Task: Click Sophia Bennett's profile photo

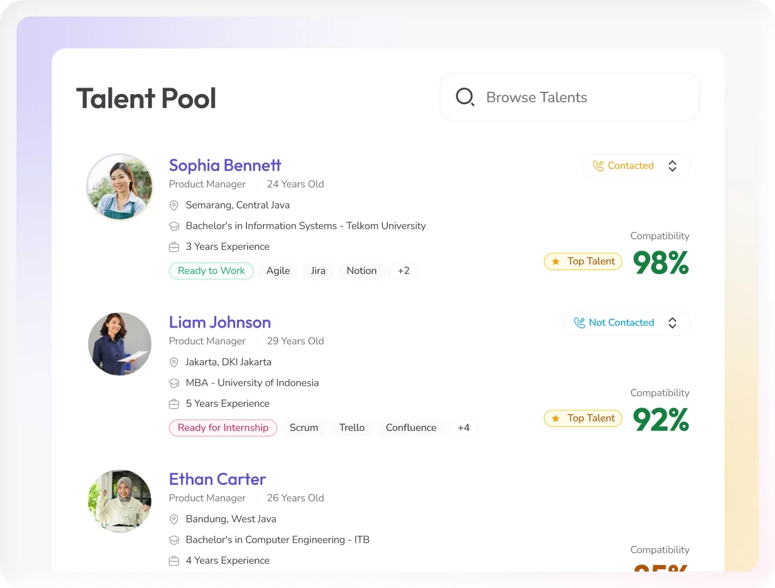Action: [x=120, y=187]
